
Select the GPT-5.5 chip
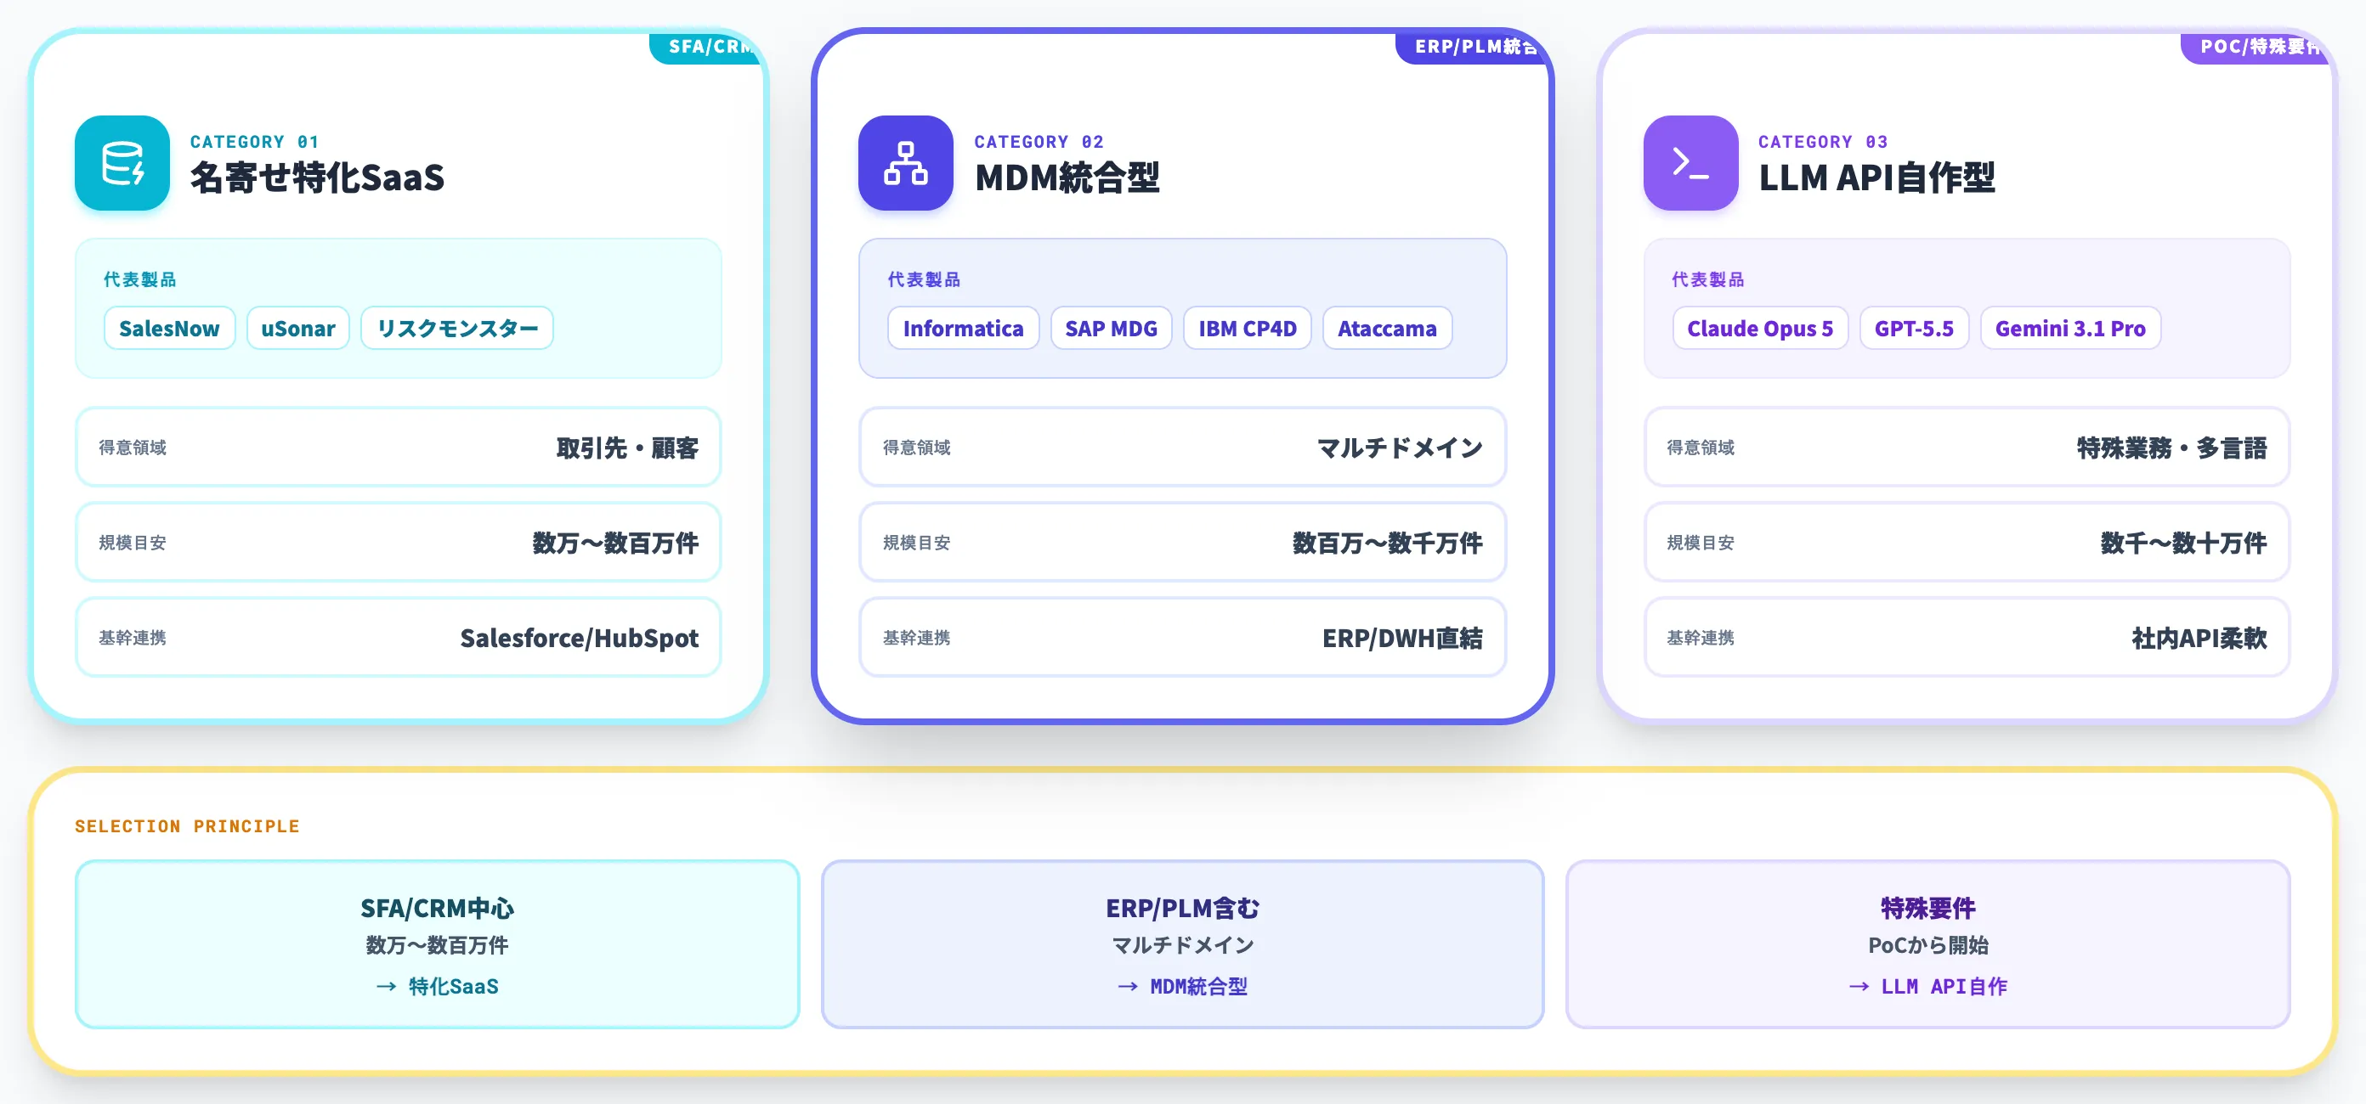click(1914, 329)
